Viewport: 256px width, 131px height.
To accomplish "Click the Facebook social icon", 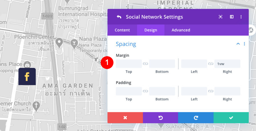I will pos(27,77).
